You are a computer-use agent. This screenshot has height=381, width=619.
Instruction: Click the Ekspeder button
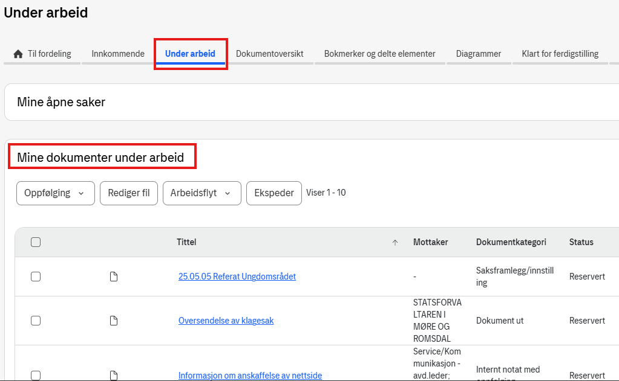pos(273,193)
